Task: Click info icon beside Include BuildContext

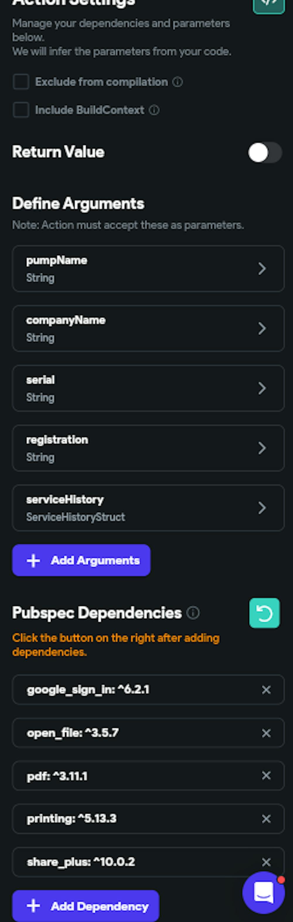Action: (154, 110)
